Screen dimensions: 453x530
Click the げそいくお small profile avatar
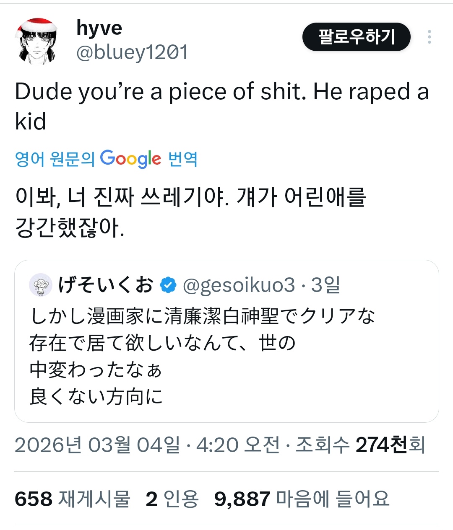pyautogui.click(x=41, y=285)
